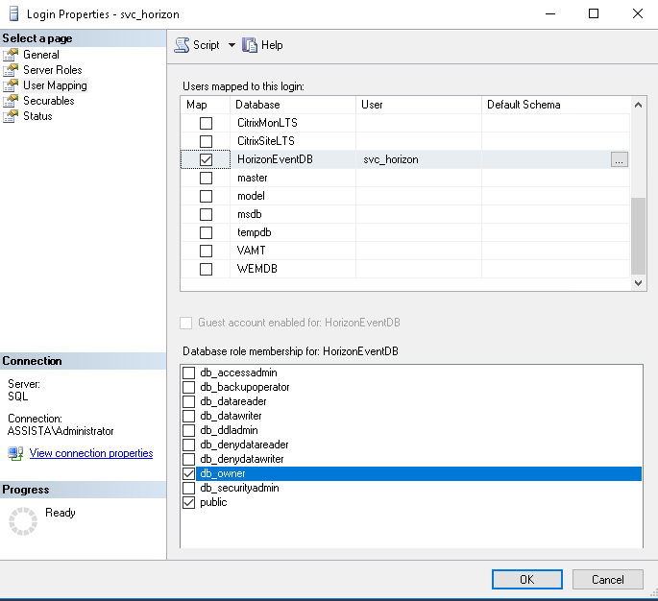Uncheck the db_owner role checkbox
Screen dimensions: 658x601
coord(189,473)
